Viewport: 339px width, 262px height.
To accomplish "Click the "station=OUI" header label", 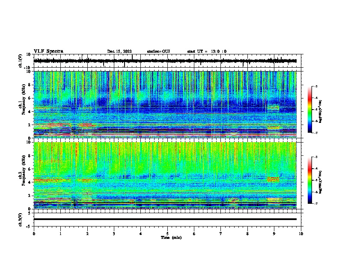I will tap(158, 51).
